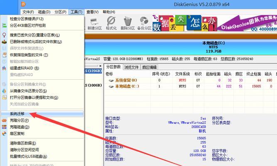Click the Format (格式化) toolbar icon

tap(111, 23)
